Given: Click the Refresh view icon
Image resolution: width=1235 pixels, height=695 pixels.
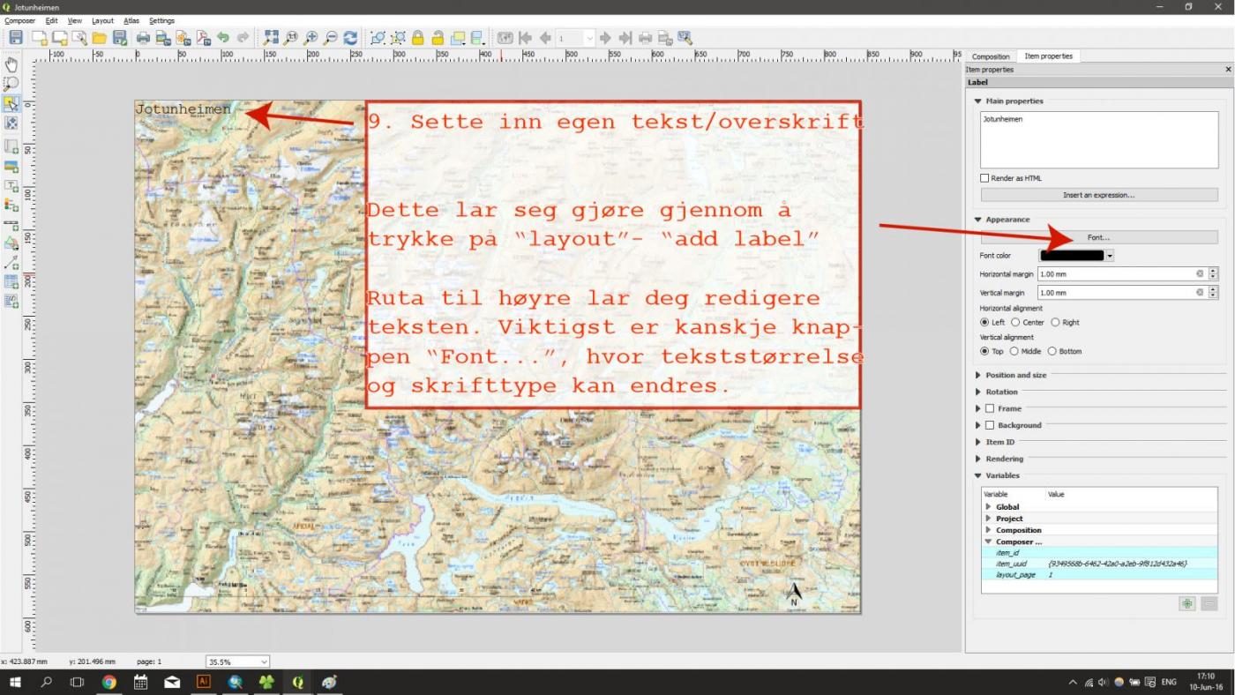Looking at the screenshot, I should tap(350, 38).
